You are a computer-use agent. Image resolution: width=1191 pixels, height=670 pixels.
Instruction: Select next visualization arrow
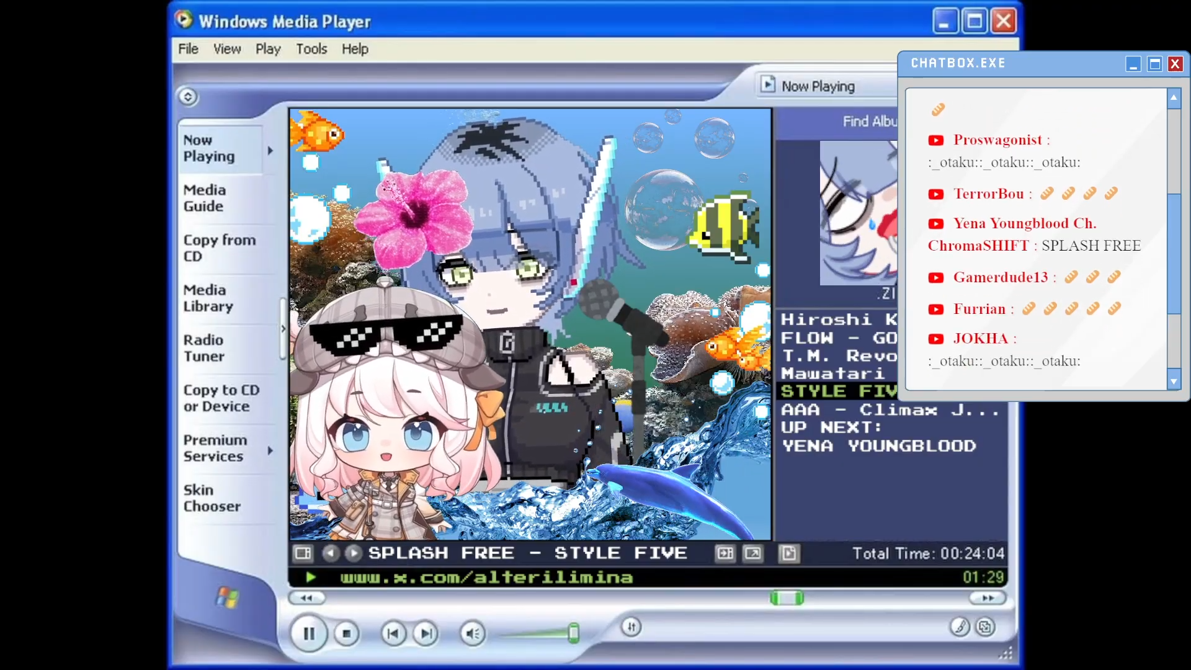[353, 553]
